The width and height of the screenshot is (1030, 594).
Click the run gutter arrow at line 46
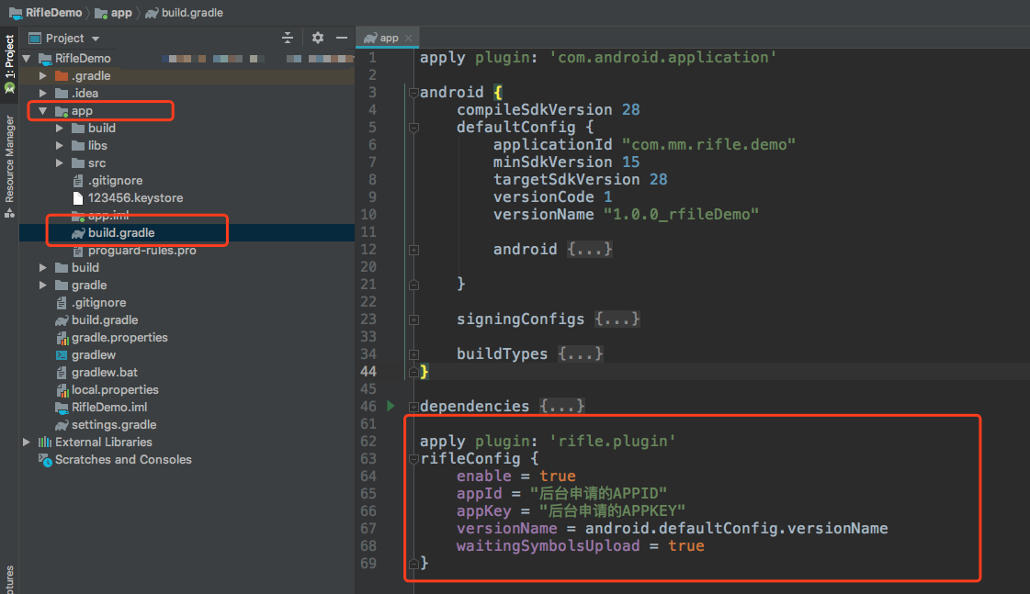coord(390,407)
